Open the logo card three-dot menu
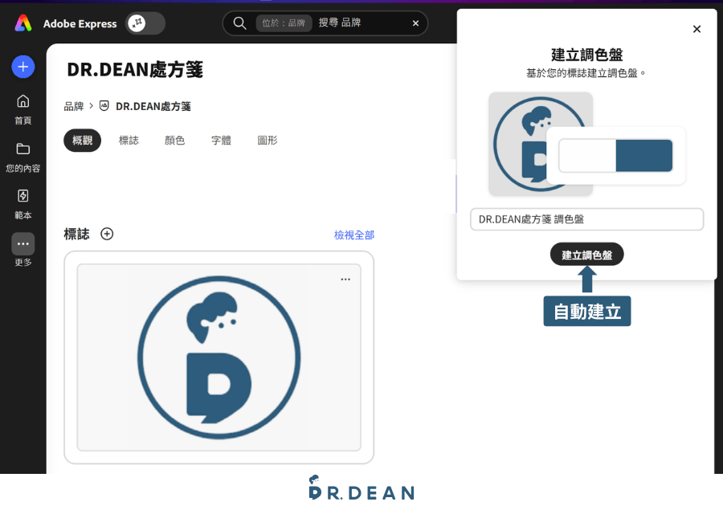Image resolution: width=723 pixels, height=510 pixels. pos(345,279)
